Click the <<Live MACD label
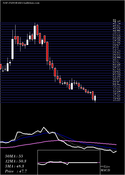 pyautogui.click(x=105, y=168)
